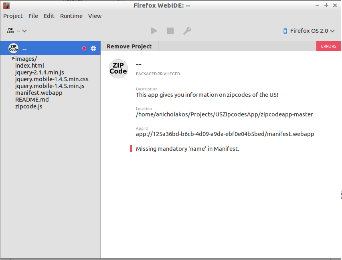Select README.md file
This screenshot has width=342, height=260.
pyautogui.click(x=32, y=100)
